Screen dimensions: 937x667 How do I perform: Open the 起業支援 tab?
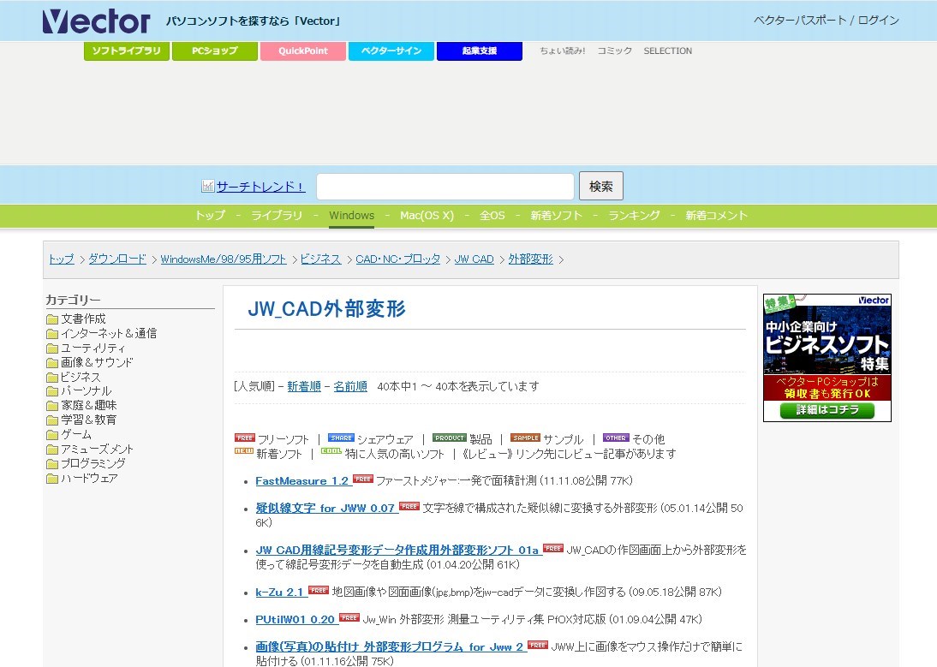tap(480, 51)
